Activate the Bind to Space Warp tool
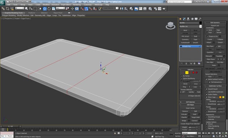 pos(12,9)
